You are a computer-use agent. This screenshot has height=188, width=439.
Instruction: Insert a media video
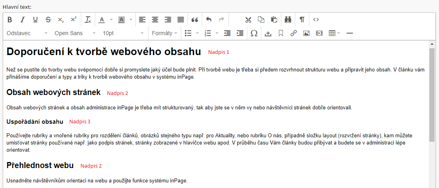point(319,33)
